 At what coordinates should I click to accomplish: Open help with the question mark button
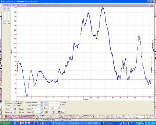(53, 112)
